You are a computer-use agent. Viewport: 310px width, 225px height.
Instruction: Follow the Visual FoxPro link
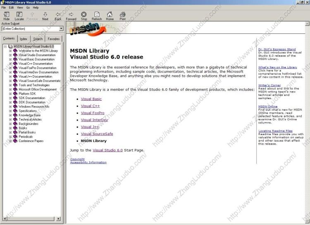93,113
